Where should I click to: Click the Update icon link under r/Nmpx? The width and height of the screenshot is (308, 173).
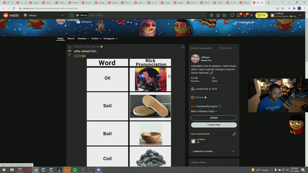[x=206, y=61]
